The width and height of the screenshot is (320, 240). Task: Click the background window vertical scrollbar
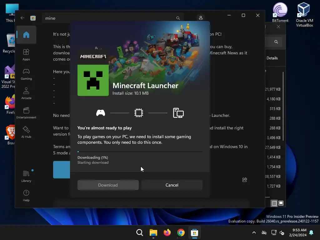click(x=283, y=106)
